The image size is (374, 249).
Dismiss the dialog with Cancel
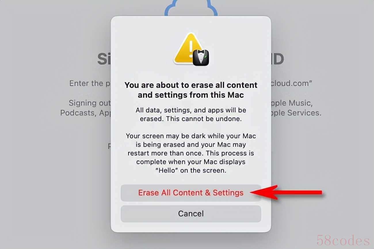[191, 214]
